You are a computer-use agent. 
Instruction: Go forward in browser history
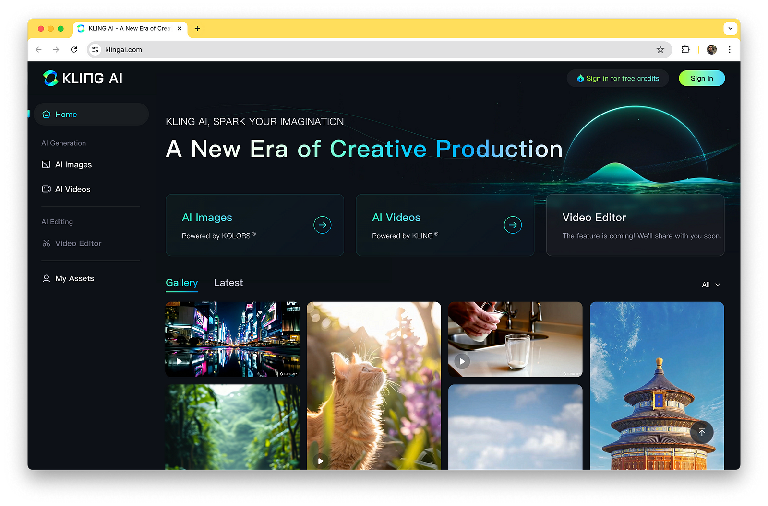[56, 49]
